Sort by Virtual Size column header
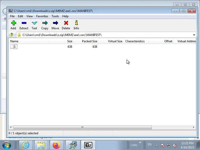 pyautogui.click(x=111, y=41)
